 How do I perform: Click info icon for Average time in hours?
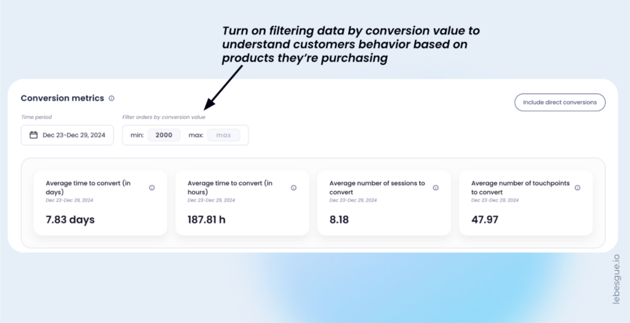pyautogui.click(x=293, y=188)
